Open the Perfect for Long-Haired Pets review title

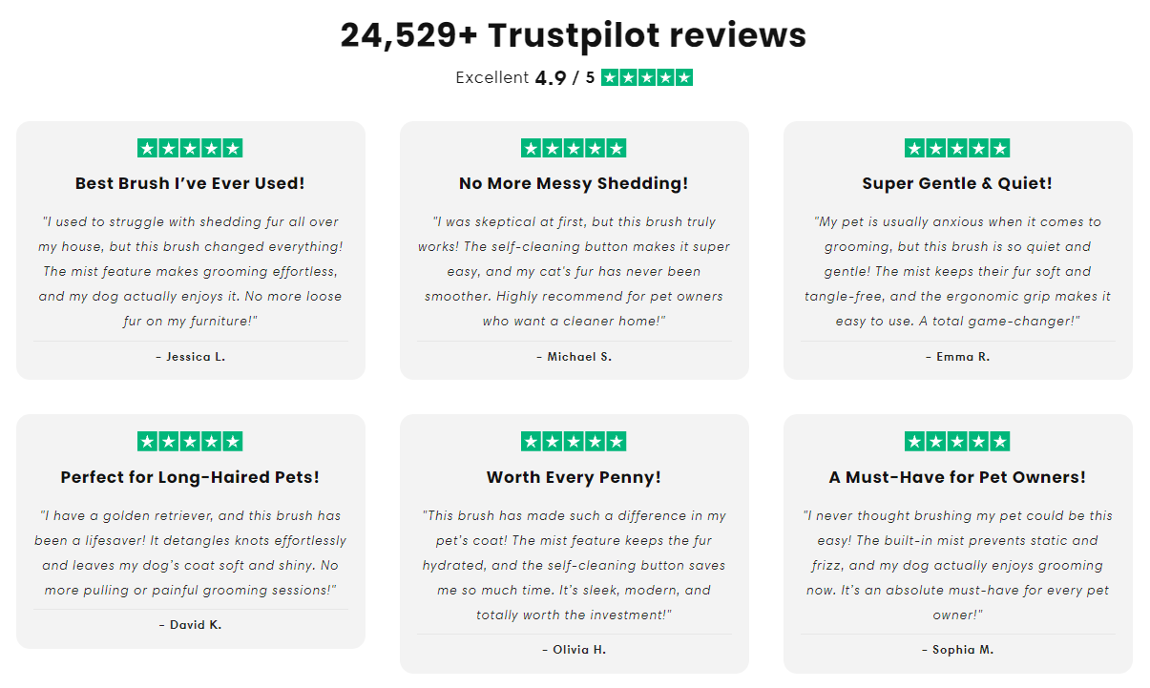[x=190, y=477]
